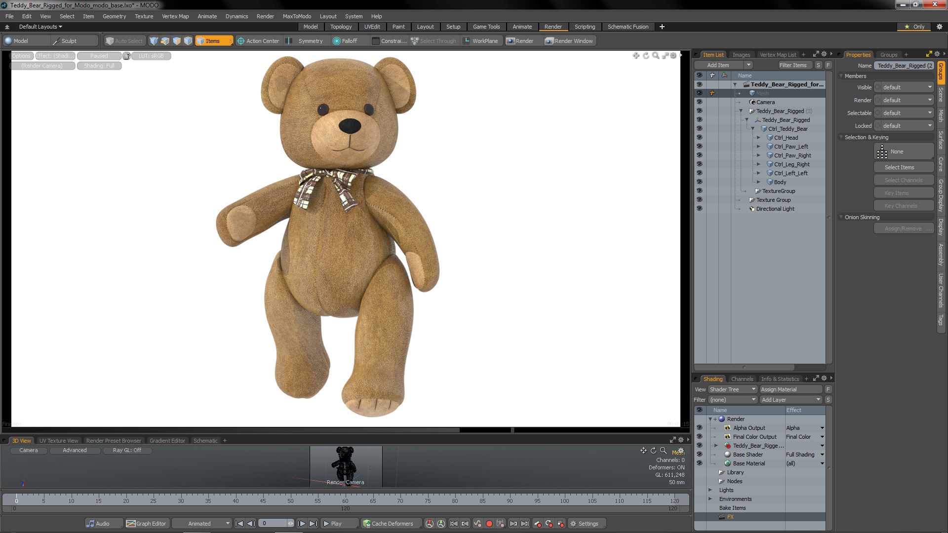948x533 pixels.
Task: Click the Name field in Properties
Action: coord(904,66)
